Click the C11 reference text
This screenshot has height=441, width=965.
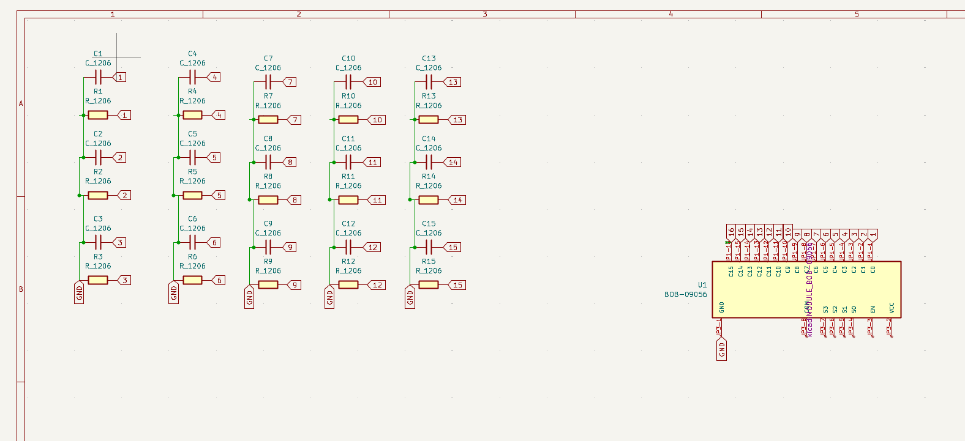tap(348, 139)
